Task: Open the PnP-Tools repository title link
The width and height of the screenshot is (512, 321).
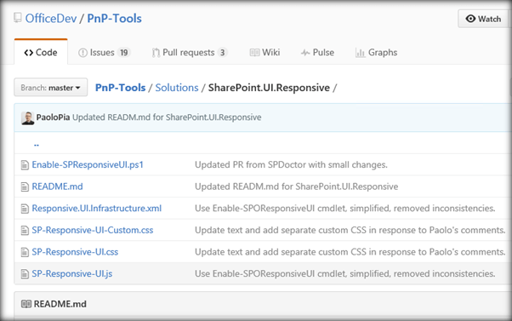Action: 114,18
